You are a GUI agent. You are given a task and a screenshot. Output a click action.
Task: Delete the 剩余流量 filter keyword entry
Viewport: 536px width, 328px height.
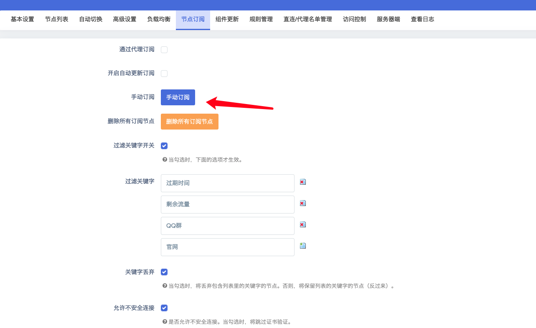(x=303, y=203)
